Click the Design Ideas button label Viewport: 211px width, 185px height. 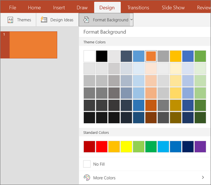tap(62, 20)
